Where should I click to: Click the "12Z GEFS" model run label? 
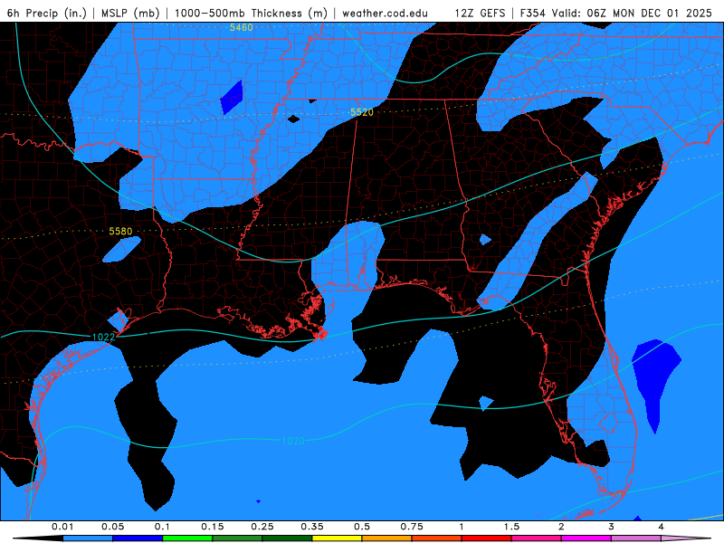point(480,13)
